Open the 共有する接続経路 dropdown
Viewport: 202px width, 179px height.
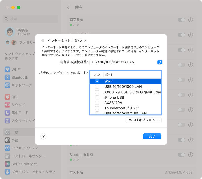[126, 62]
